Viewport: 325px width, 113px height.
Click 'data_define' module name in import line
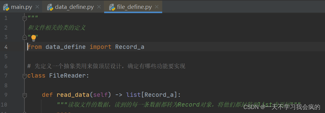tap(65, 47)
